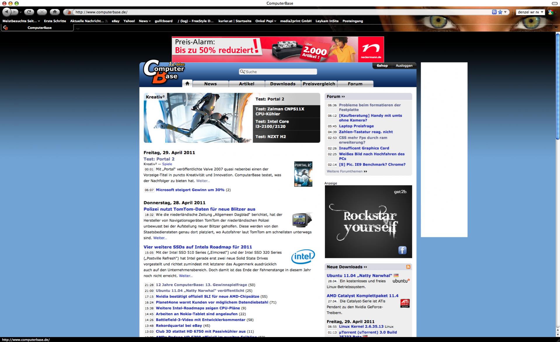The image size is (560, 342).
Task: Click the magnifier icon in the Suche field
Action: click(x=242, y=71)
